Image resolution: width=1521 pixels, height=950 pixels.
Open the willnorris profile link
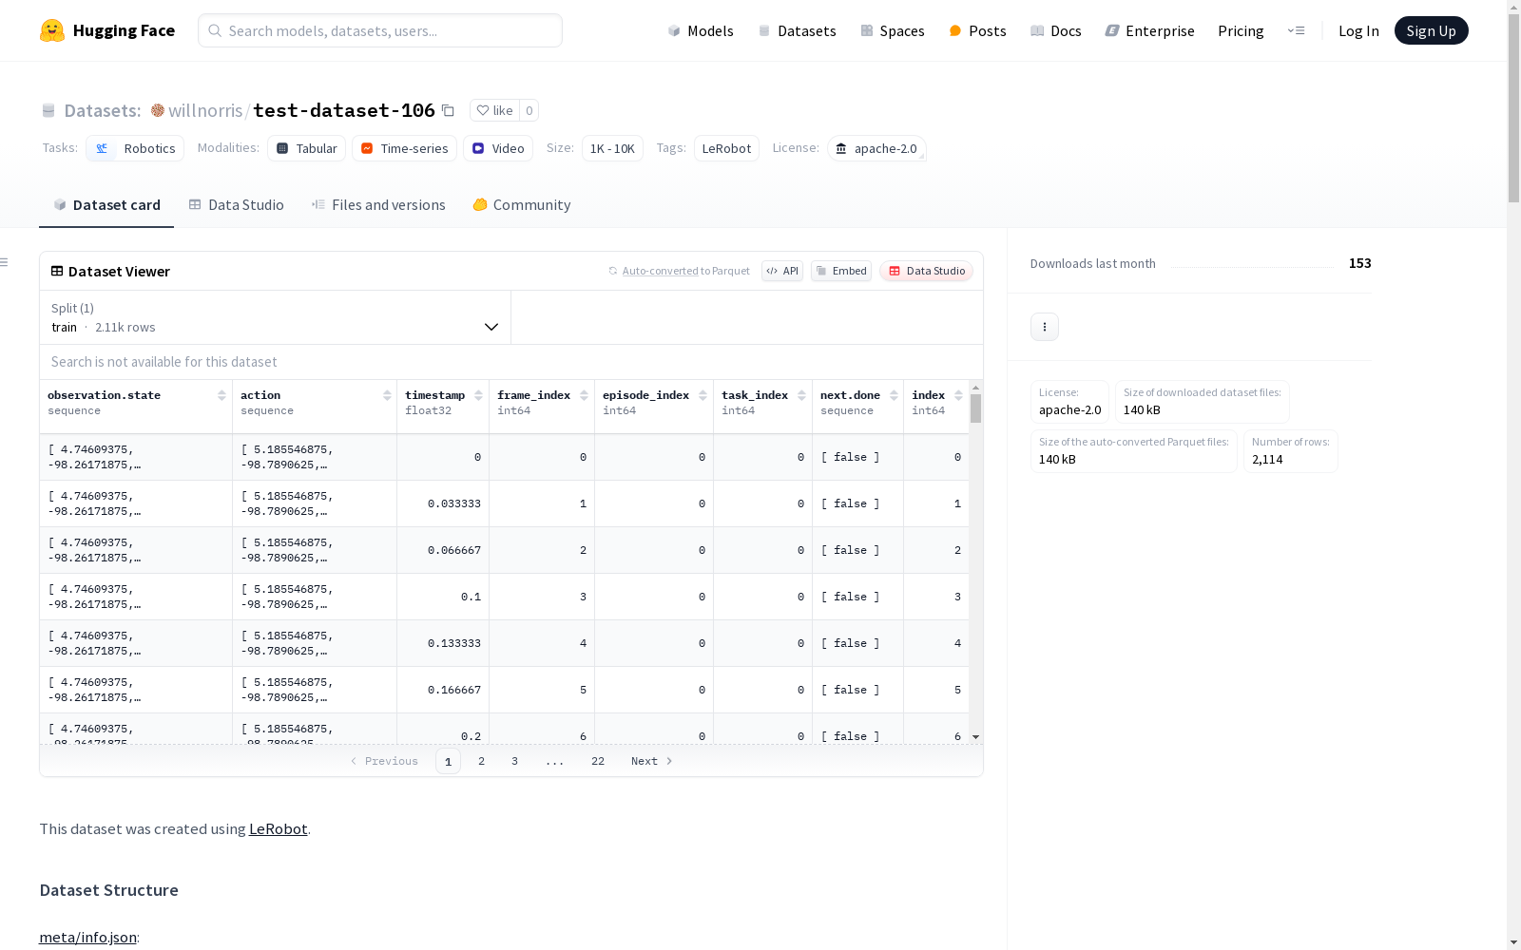pyautogui.click(x=205, y=110)
